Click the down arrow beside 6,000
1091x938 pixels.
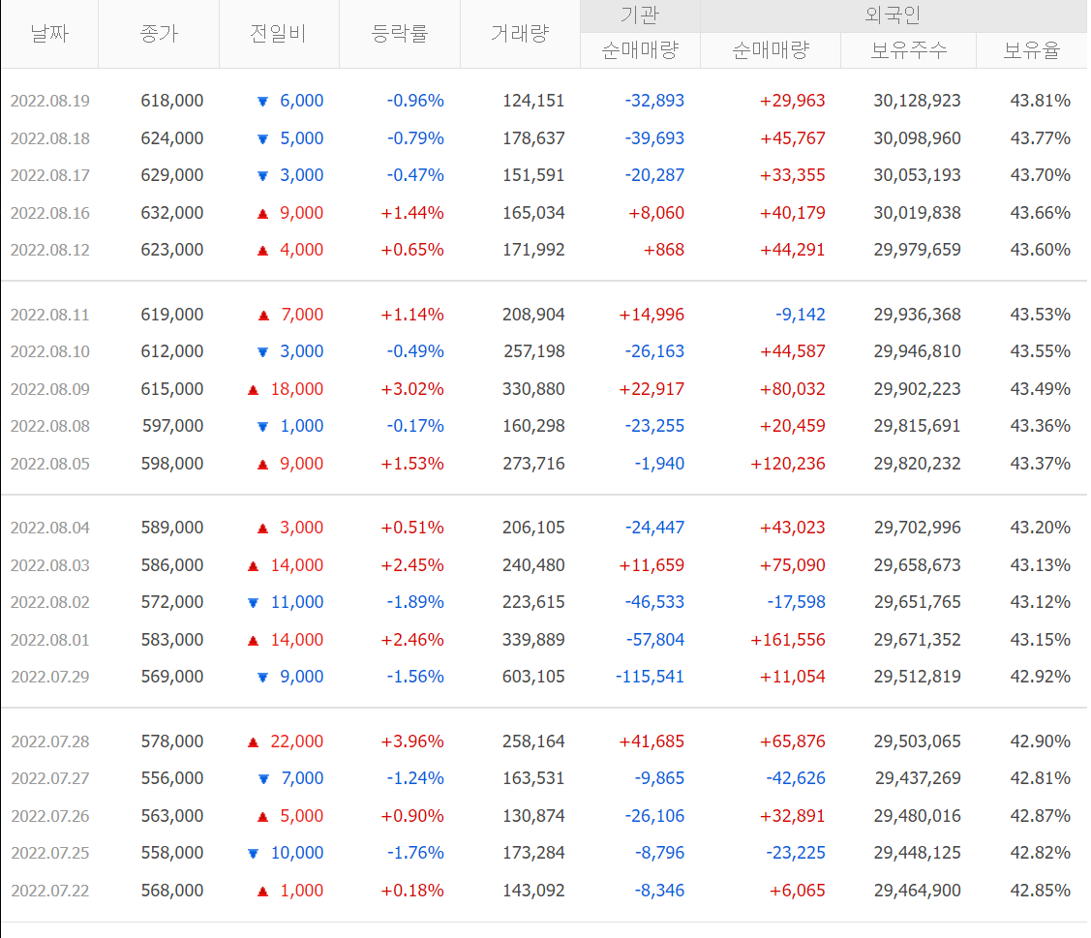(x=263, y=102)
